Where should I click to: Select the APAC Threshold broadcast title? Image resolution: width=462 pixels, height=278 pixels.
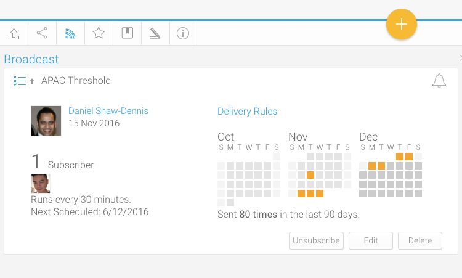click(76, 81)
